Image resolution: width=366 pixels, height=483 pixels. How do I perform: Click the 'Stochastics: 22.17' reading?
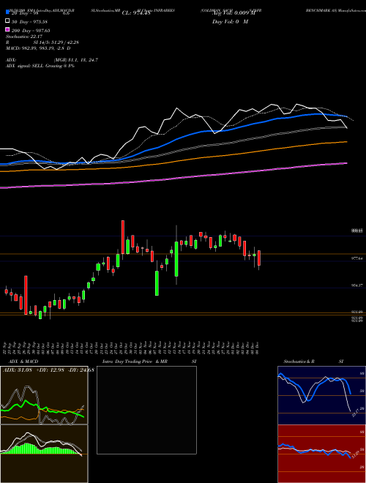23,37
